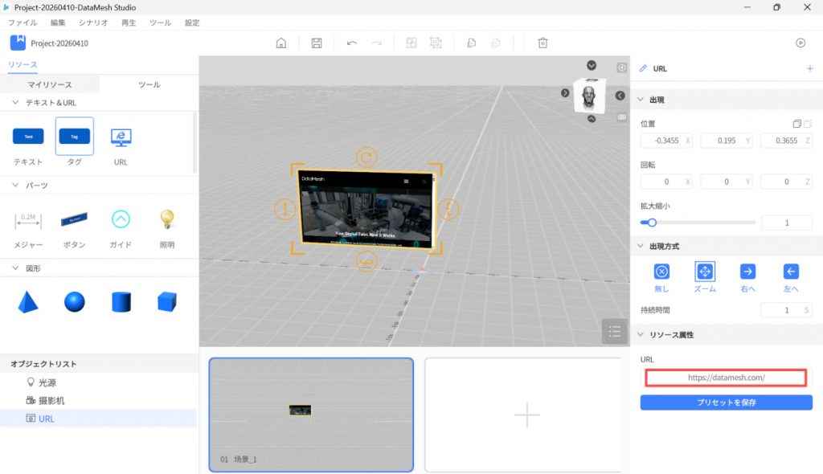
Task: Click the undo arrow icon
Action: [352, 43]
